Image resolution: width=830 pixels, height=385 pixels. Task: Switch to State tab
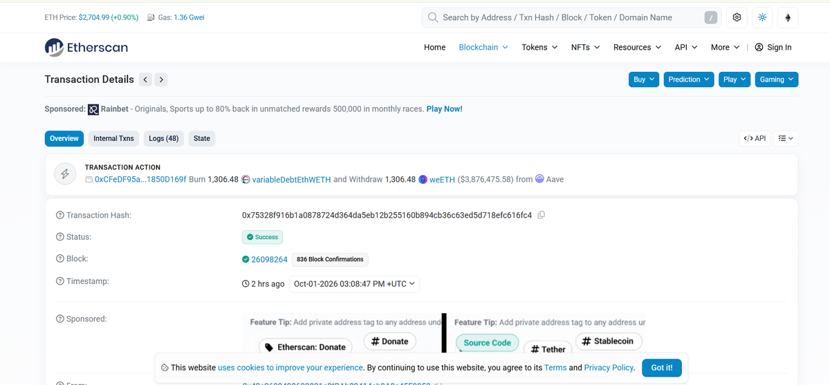[202, 138]
